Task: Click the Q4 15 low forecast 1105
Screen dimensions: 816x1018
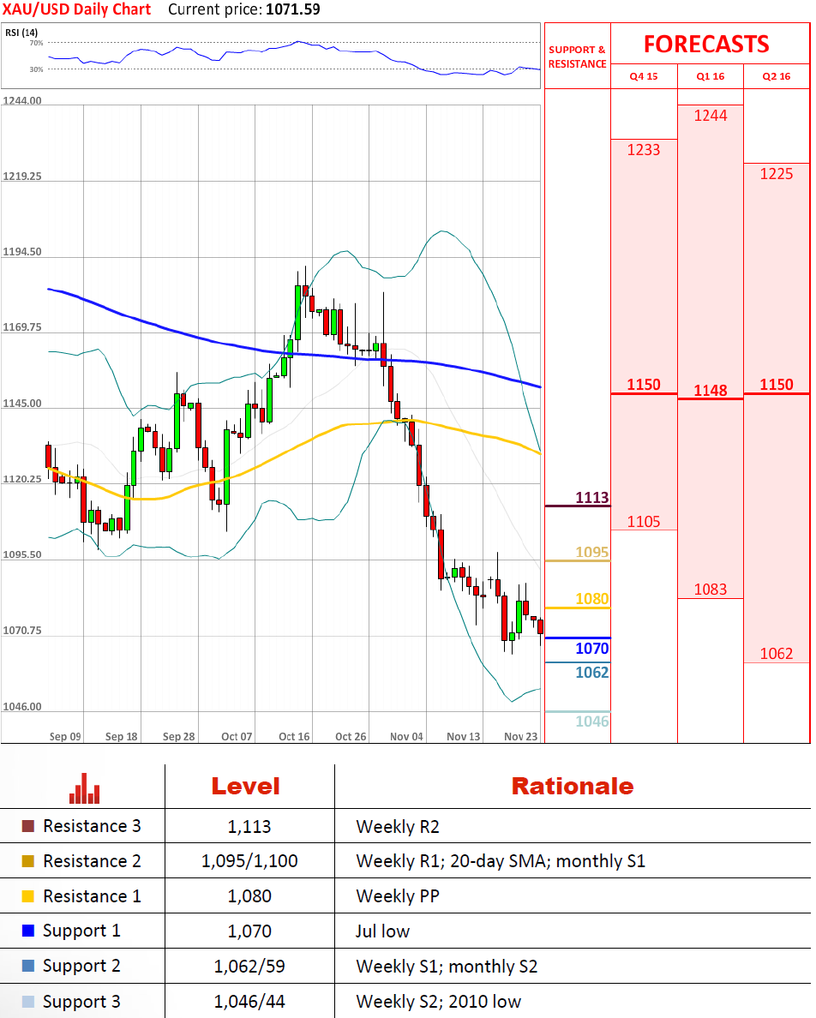Action: point(644,522)
